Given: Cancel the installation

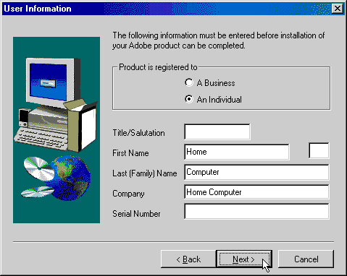Looking at the screenshot, I should point(306,259).
